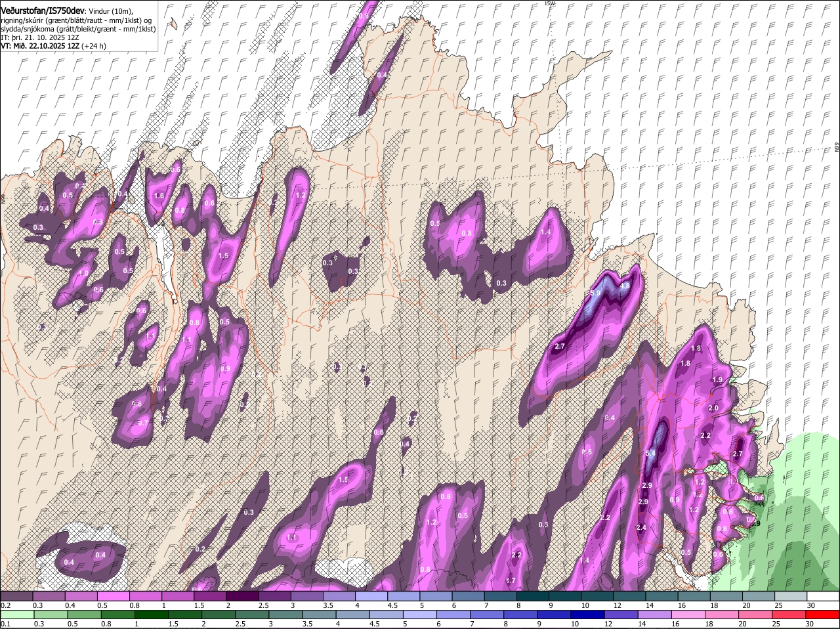Image resolution: width=840 pixels, height=629 pixels.
Task: Click the '15W' longitude label
Action: click(x=550, y=3)
